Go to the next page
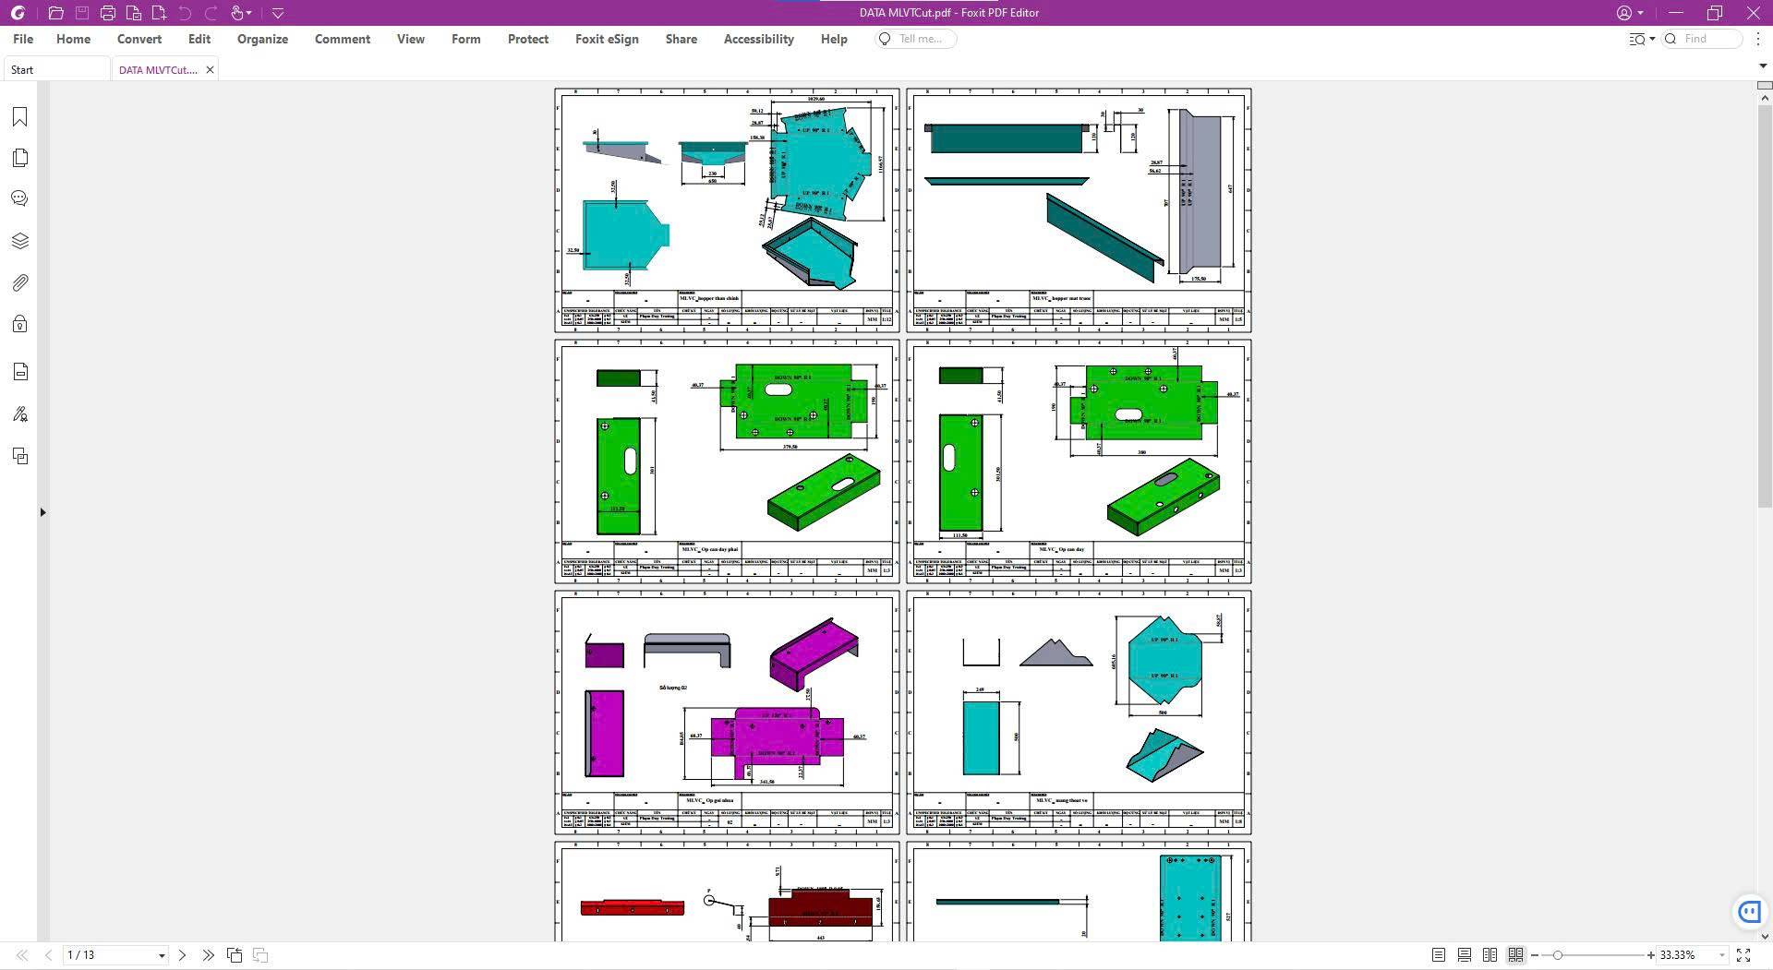This screenshot has height=970, width=1773. (x=182, y=955)
